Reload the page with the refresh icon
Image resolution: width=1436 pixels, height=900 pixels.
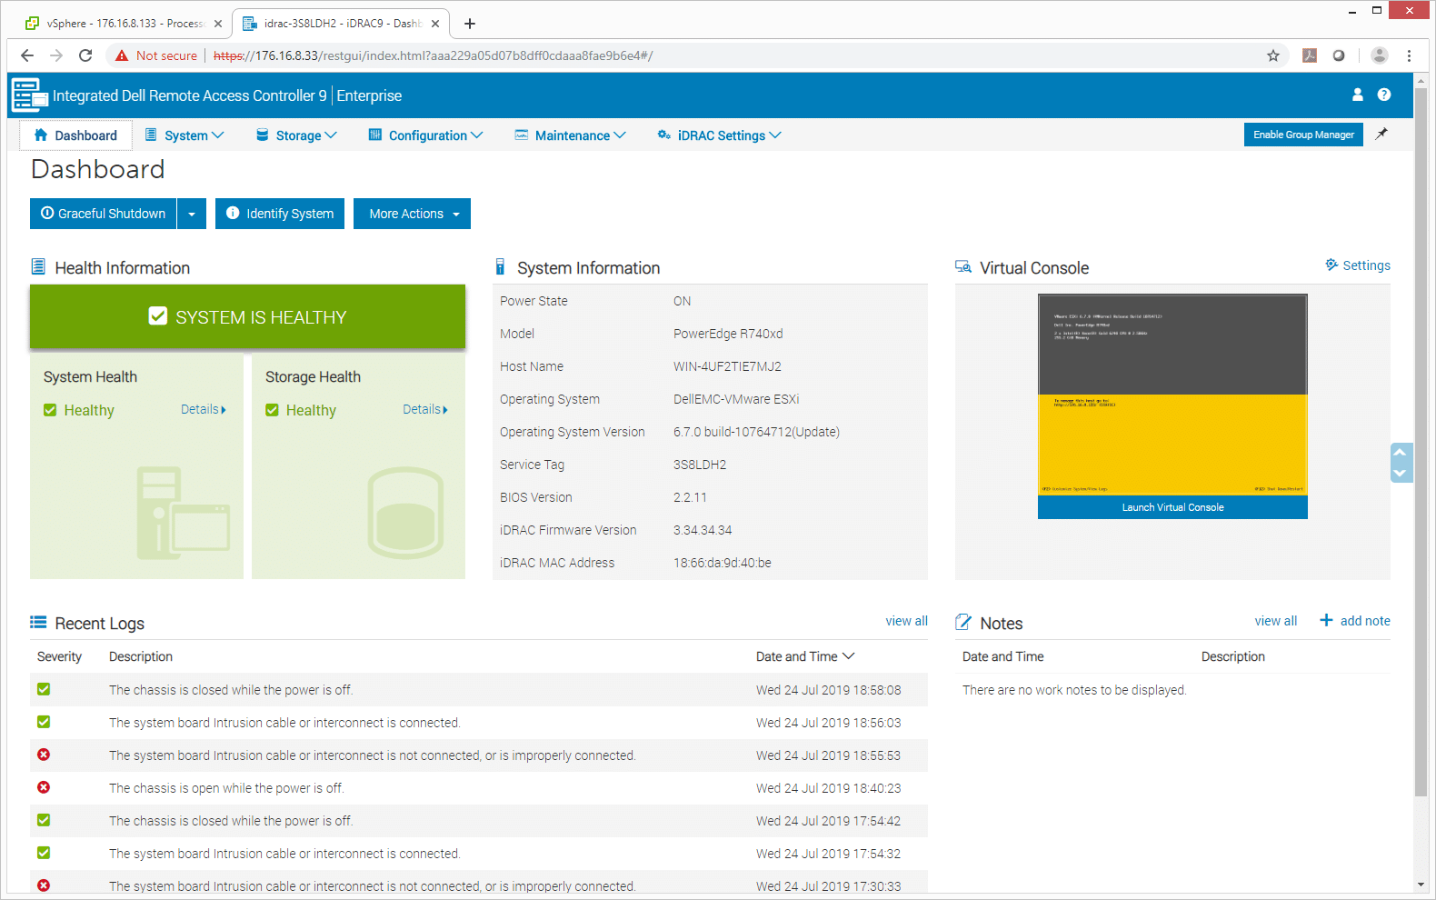(x=85, y=55)
